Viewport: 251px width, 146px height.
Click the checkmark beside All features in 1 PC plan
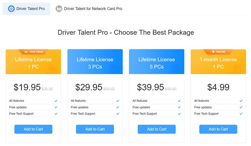(x=56, y=101)
